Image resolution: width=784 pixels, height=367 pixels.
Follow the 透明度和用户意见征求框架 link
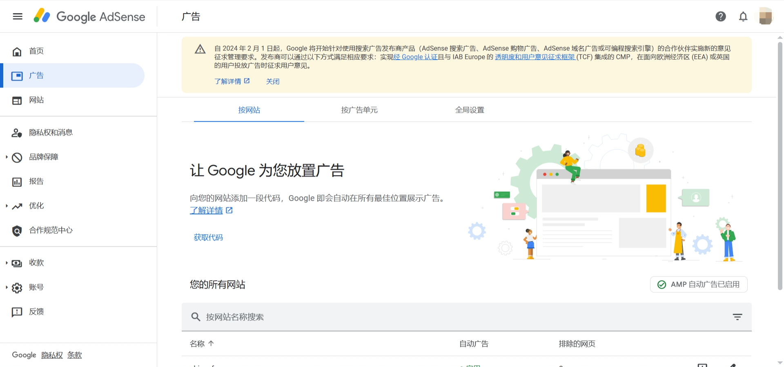pos(535,57)
